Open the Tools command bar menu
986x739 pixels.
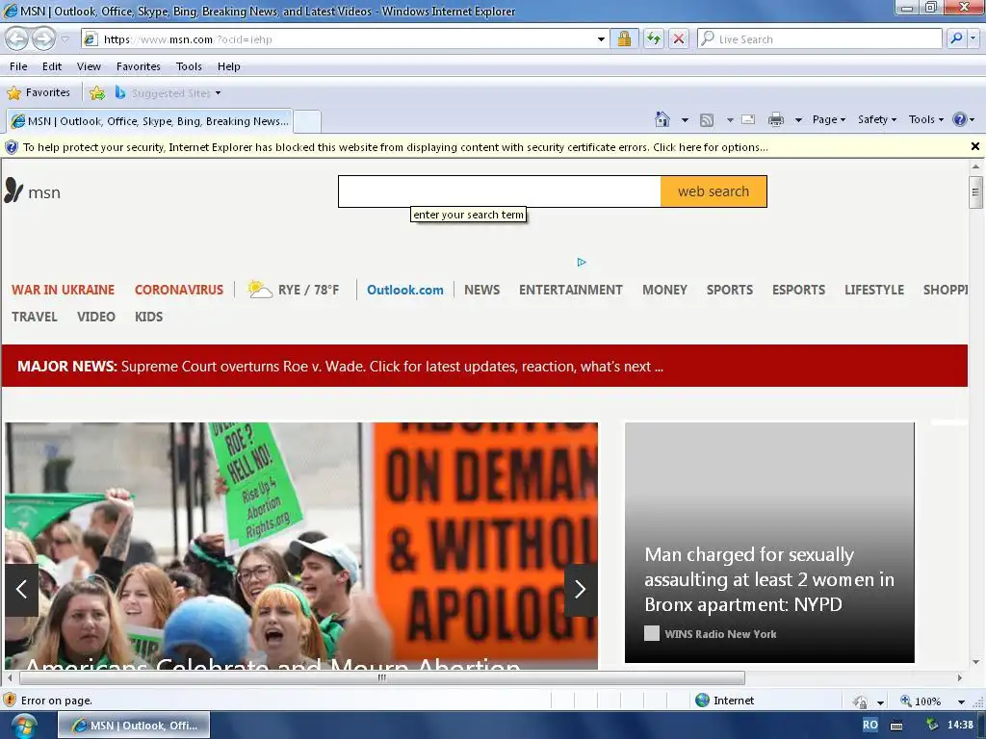tap(925, 119)
